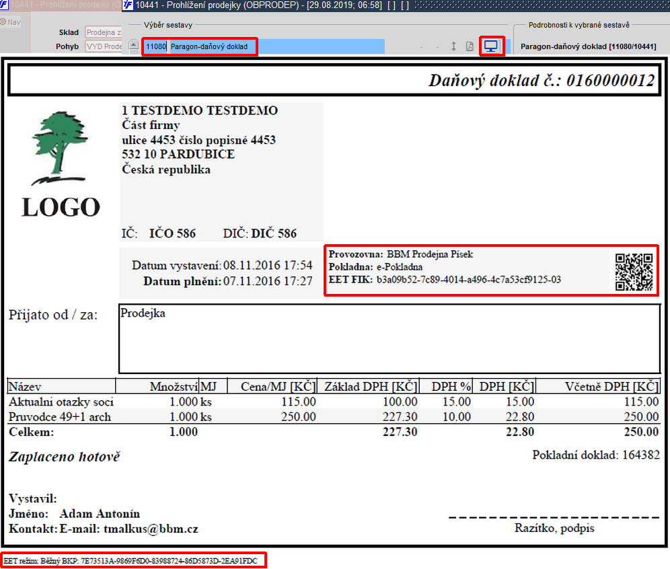Click app icon of background window title

click(x=4, y=5)
